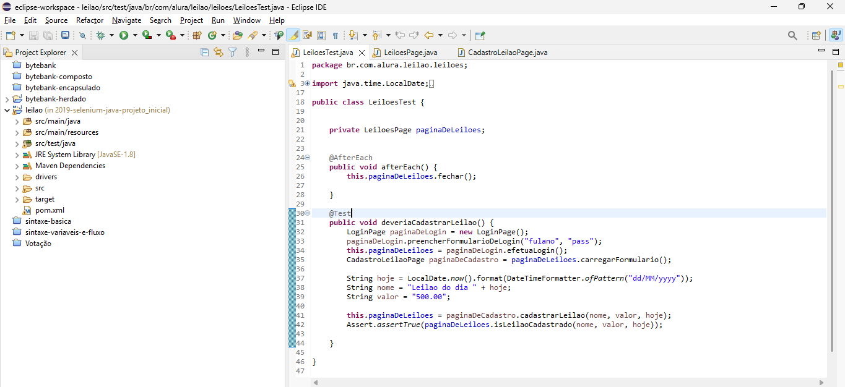The width and height of the screenshot is (845, 387).
Task: Click the deveriaCadastrarLeilao method name
Action: click(429, 223)
